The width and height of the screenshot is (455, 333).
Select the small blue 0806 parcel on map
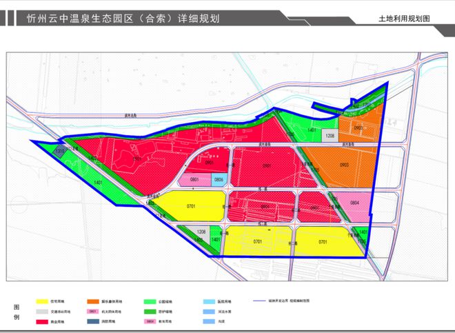pyautogui.click(x=219, y=180)
